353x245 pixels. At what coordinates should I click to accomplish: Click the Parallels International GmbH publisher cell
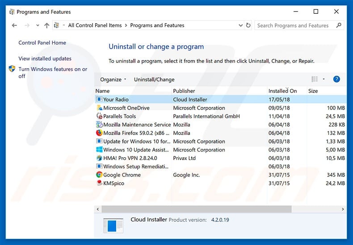click(x=206, y=116)
